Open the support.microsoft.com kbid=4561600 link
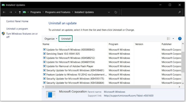This screenshot has width=186, height=102. (x=128, y=96)
